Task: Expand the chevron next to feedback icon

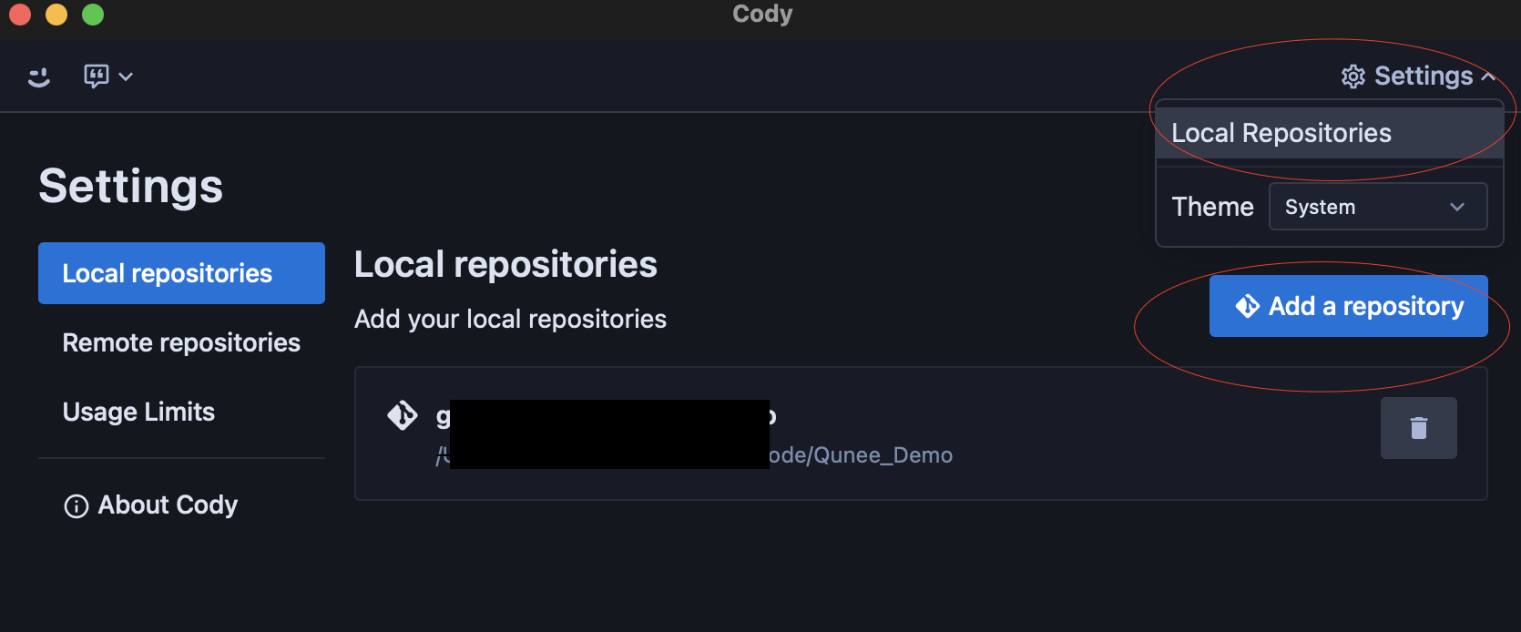Action: pyautogui.click(x=126, y=76)
